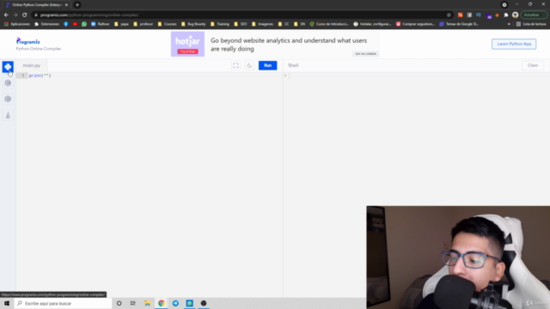Select the Python language icon in sidebar
The image size is (550, 309).
[8, 67]
